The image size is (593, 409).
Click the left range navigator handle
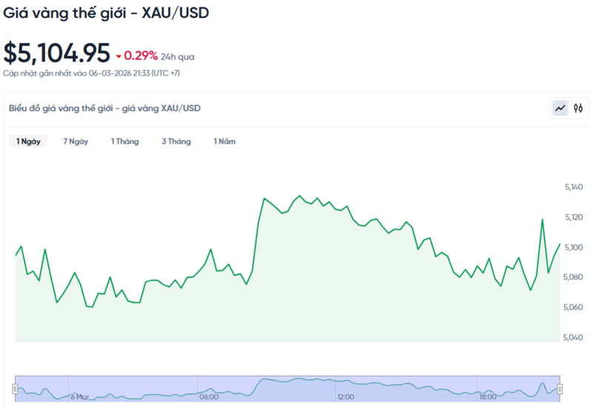point(14,389)
